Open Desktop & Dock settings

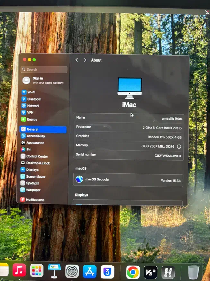(x=35, y=163)
